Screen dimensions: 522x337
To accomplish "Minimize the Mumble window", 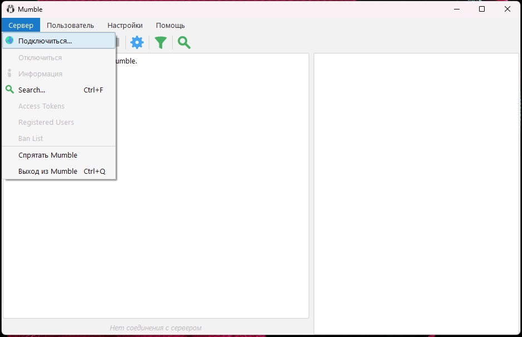I will pos(457,9).
